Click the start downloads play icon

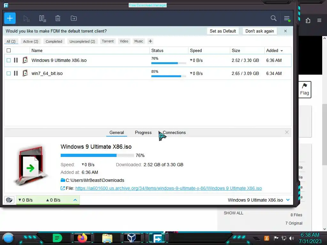tap(26, 19)
